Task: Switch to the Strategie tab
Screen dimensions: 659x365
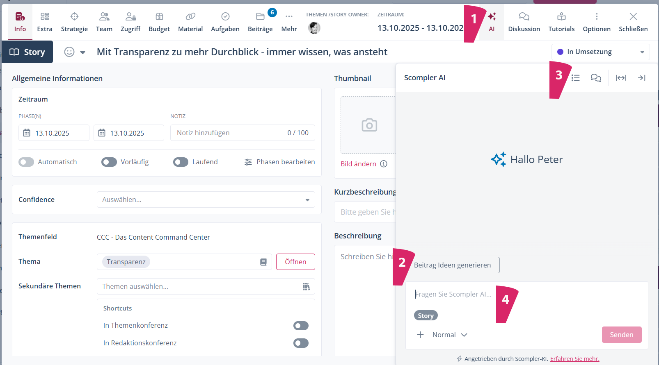Action: pos(74,22)
